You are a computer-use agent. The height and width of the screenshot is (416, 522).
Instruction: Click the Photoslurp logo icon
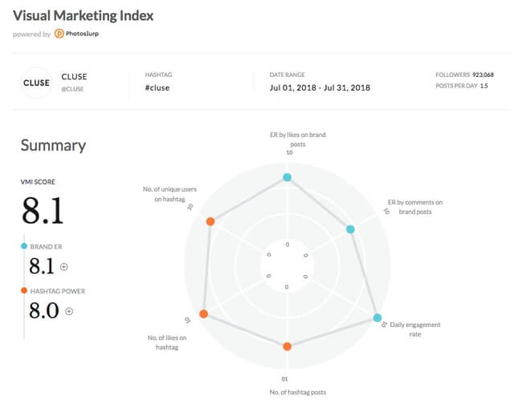(x=59, y=34)
